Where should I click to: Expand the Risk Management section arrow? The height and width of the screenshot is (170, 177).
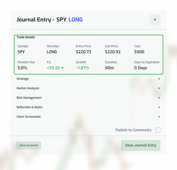[x=159, y=98]
